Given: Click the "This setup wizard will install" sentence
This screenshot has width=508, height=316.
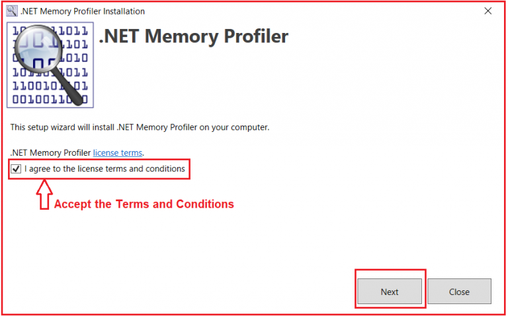Looking at the screenshot, I should [140, 127].
